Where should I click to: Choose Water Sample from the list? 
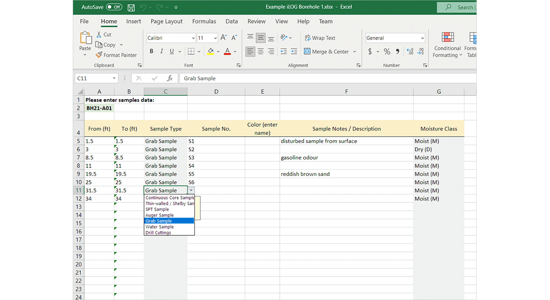coord(169,227)
